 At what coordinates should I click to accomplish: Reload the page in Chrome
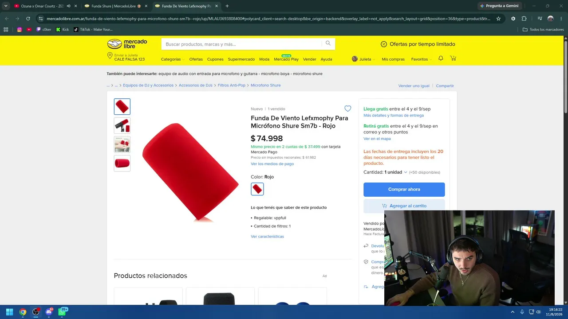(28, 19)
